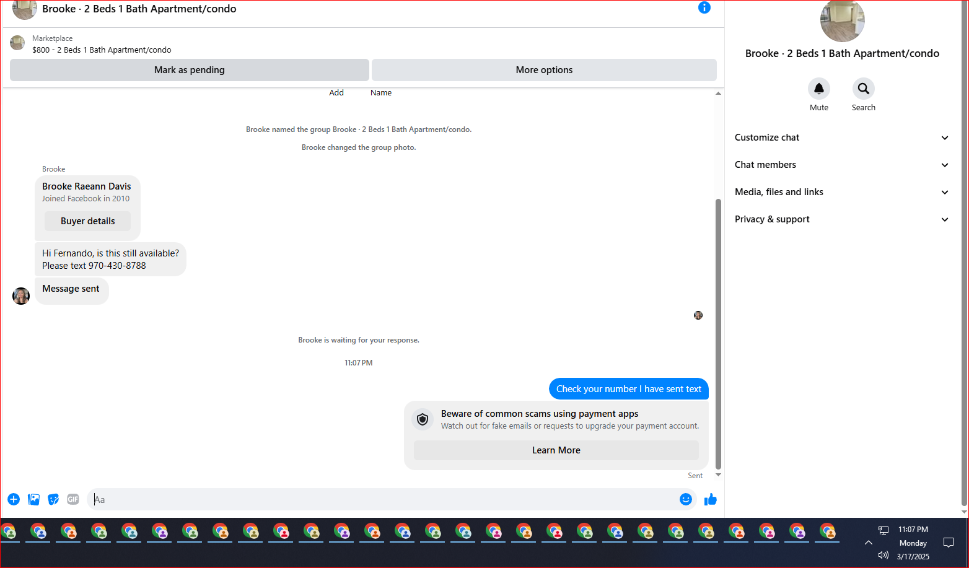Expand the Customize chat section

point(841,138)
